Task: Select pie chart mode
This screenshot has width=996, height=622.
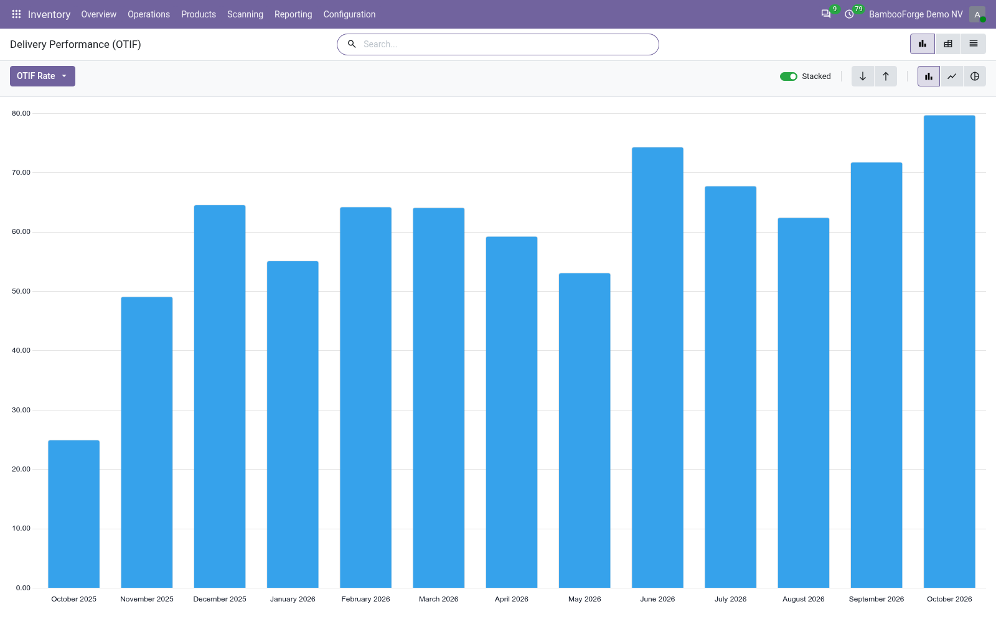Action: (x=975, y=77)
